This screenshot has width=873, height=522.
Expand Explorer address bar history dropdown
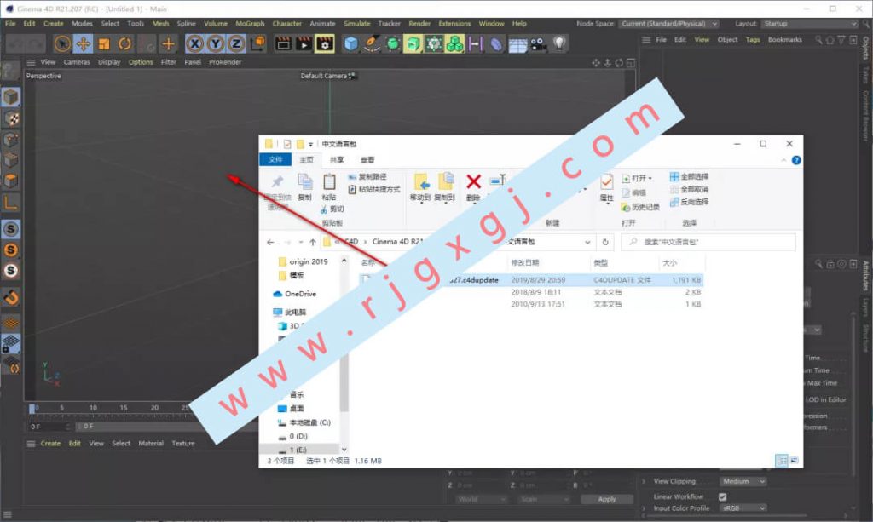587,243
